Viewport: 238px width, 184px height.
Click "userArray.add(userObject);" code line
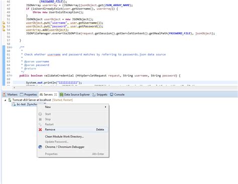(x=47, y=30)
